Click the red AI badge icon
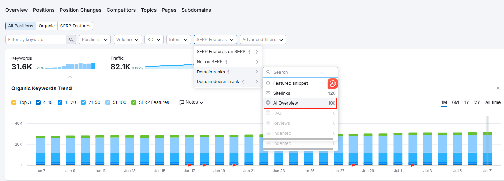Viewport: 504px width, 181px height. click(x=333, y=83)
